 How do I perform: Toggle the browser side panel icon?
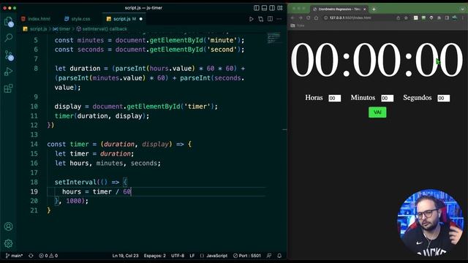click(447, 18)
